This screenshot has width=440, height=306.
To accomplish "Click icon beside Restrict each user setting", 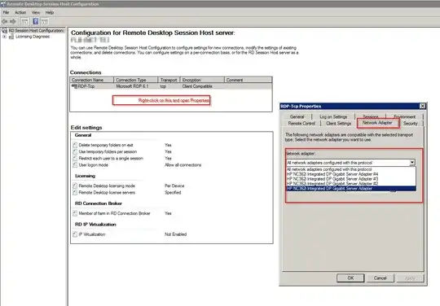I will (75, 159).
